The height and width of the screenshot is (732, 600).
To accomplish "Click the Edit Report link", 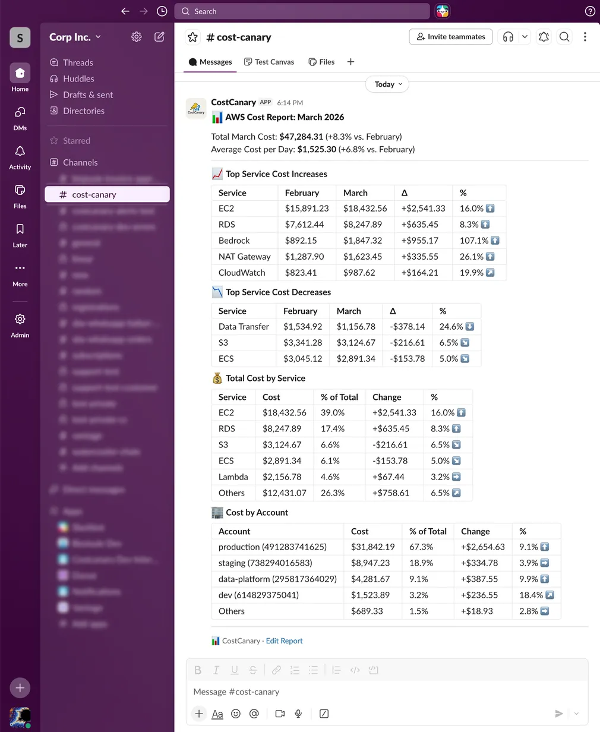I will [x=284, y=641].
